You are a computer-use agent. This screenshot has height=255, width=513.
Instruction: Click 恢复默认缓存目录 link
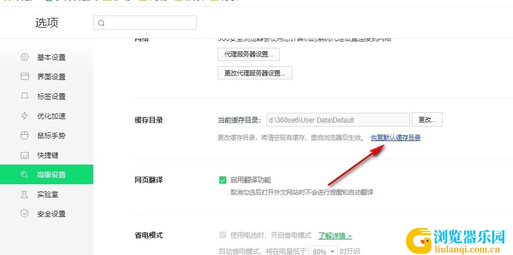396,138
